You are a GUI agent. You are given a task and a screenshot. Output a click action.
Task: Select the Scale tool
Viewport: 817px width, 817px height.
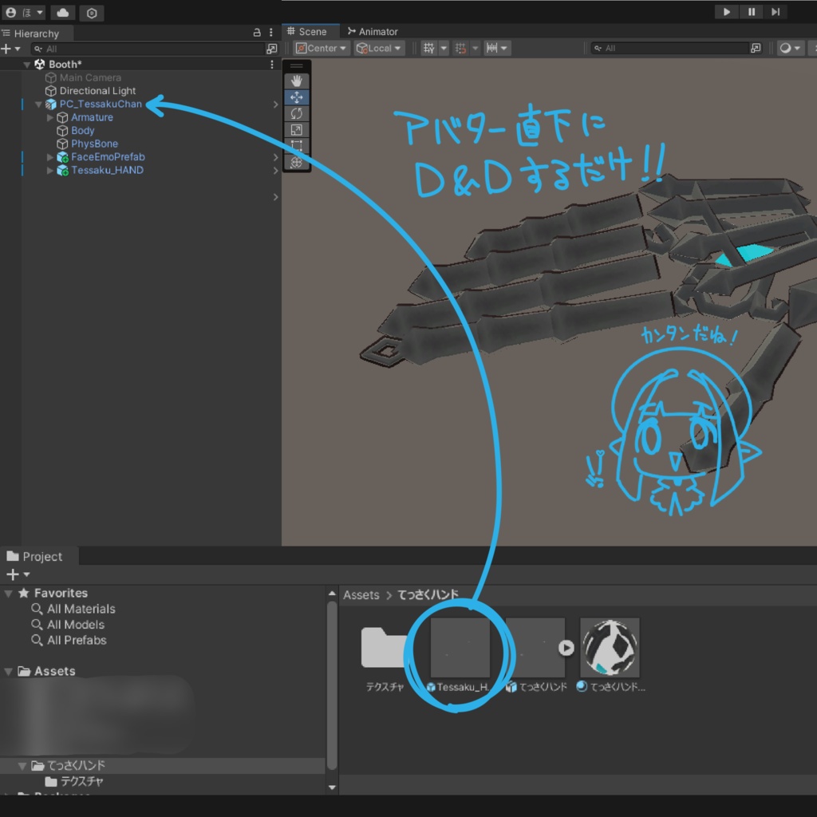(297, 130)
